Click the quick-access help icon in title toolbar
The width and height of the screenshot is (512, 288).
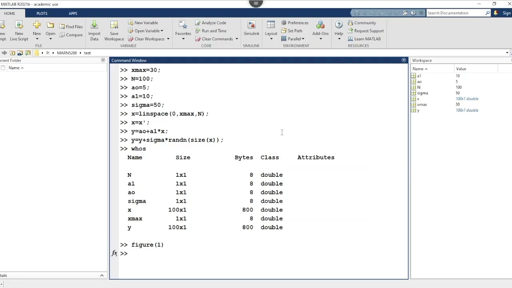[x=413, y=13]
